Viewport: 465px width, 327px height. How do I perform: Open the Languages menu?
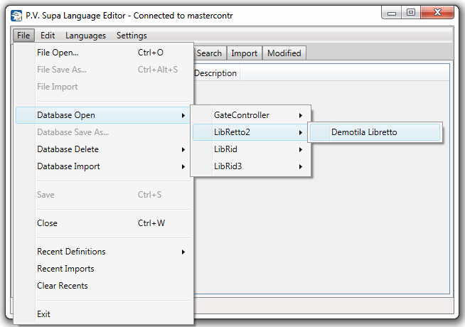pyautogui.click(x=85, y=36)
